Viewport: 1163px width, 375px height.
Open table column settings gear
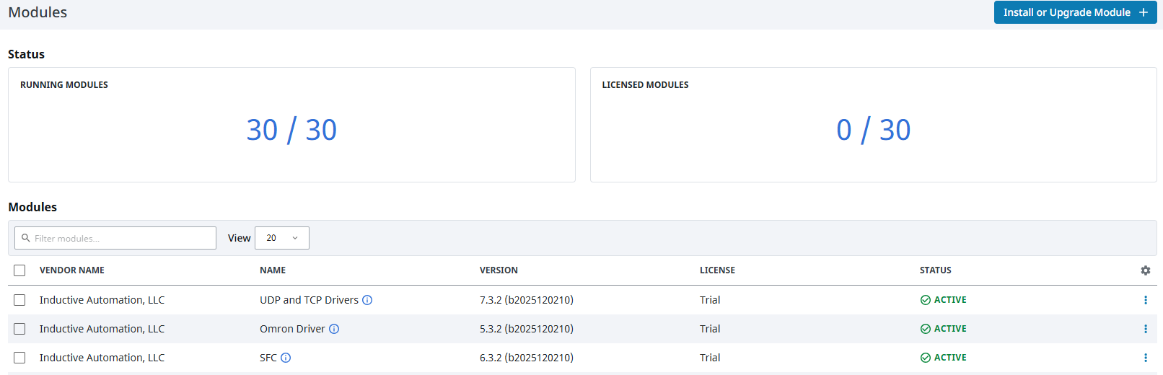1145,270
